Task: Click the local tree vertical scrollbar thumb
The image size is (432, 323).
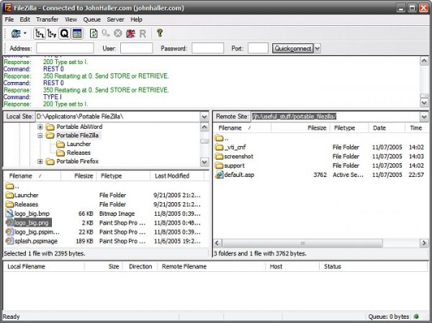Action: click(204, 140)
